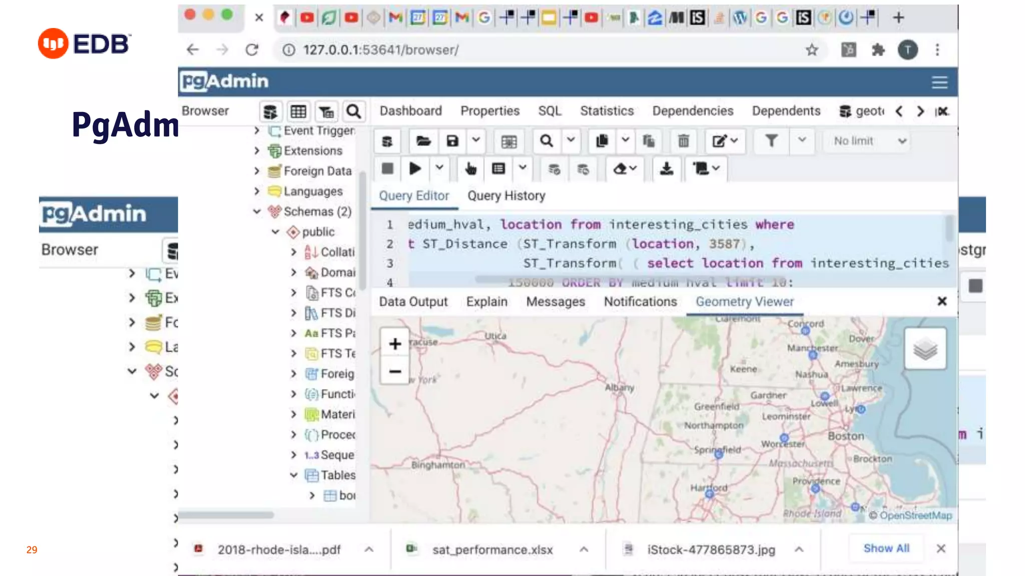The image size is (1025, 576).
Task: Click the Browser tree horizontal scrollbar
Action: tap(226, 515)
